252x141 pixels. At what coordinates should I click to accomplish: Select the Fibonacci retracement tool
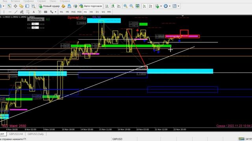tap(28, 12)
